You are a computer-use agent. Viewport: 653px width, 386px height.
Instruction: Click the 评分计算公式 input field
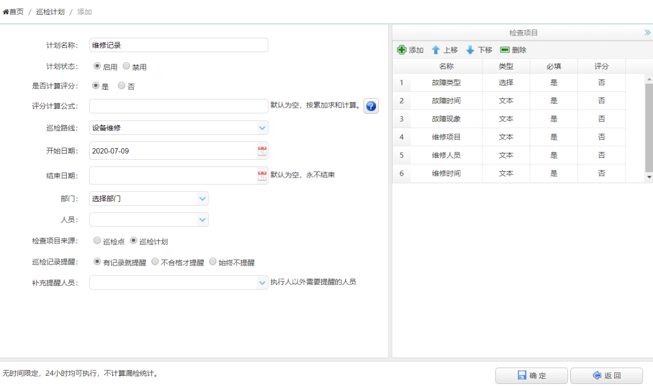tap(179, 106)
